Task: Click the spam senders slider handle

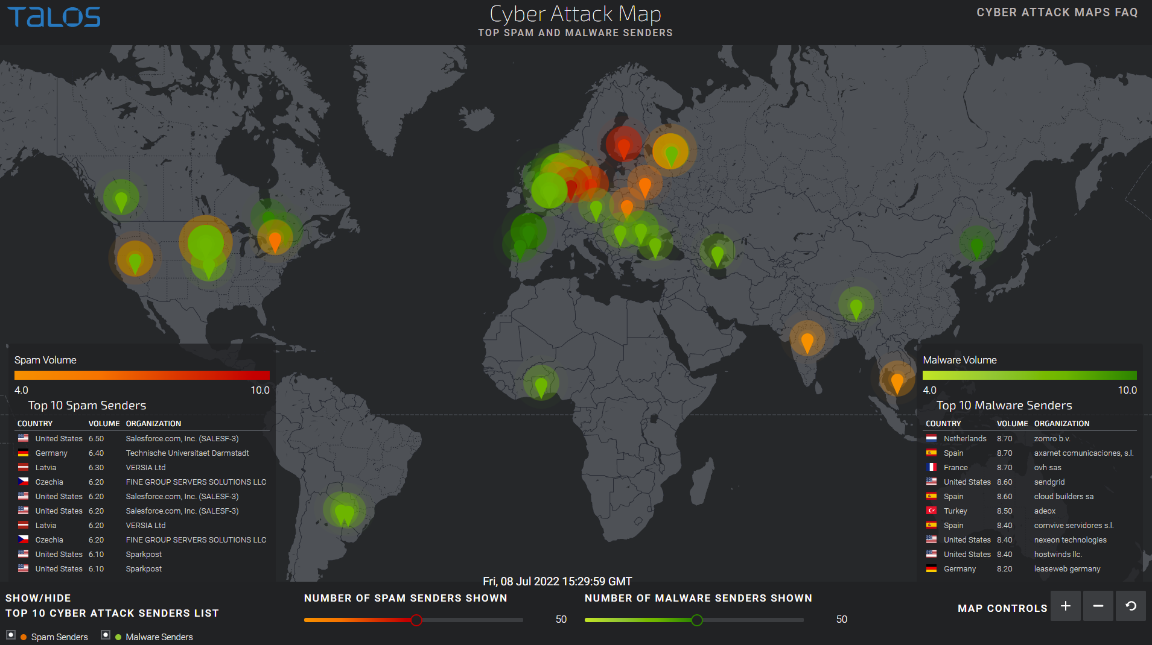Action: pos(416,620)
